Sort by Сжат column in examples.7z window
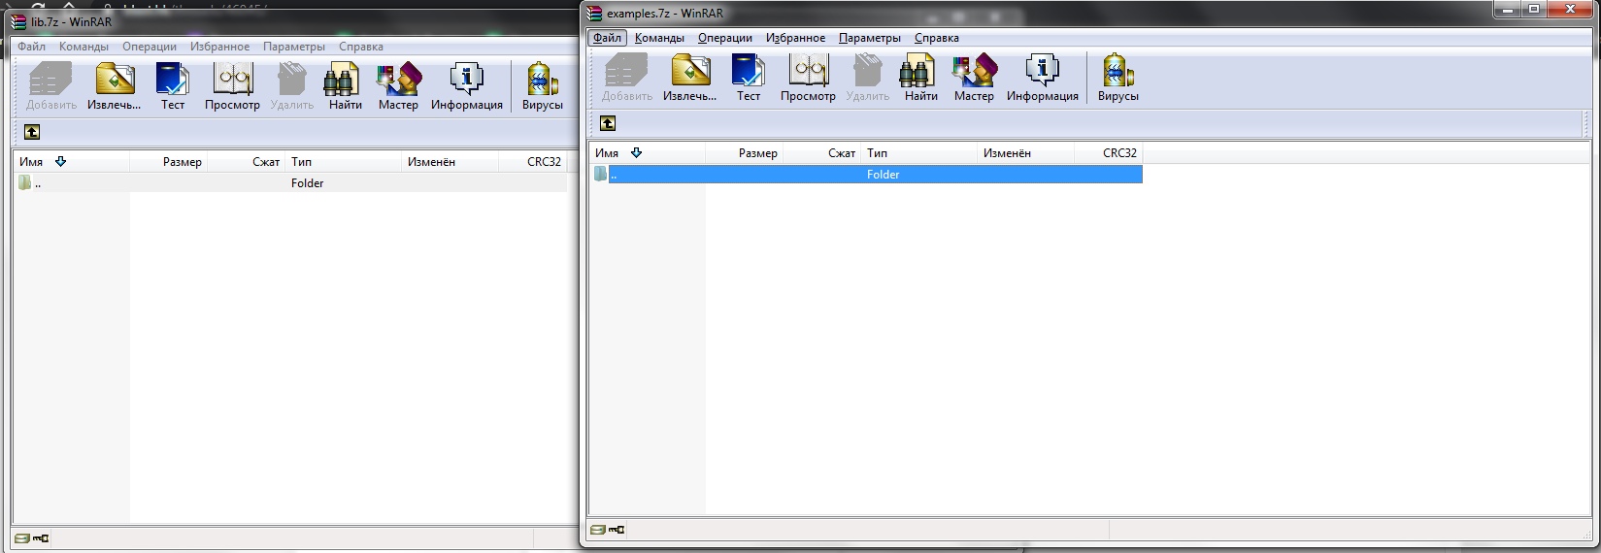The image size is (1601, 553). coord(821,153)
